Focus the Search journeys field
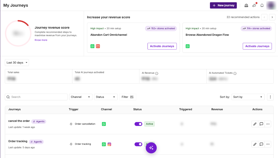The height and width of the screenshot is (158, 278). point(36,97)
